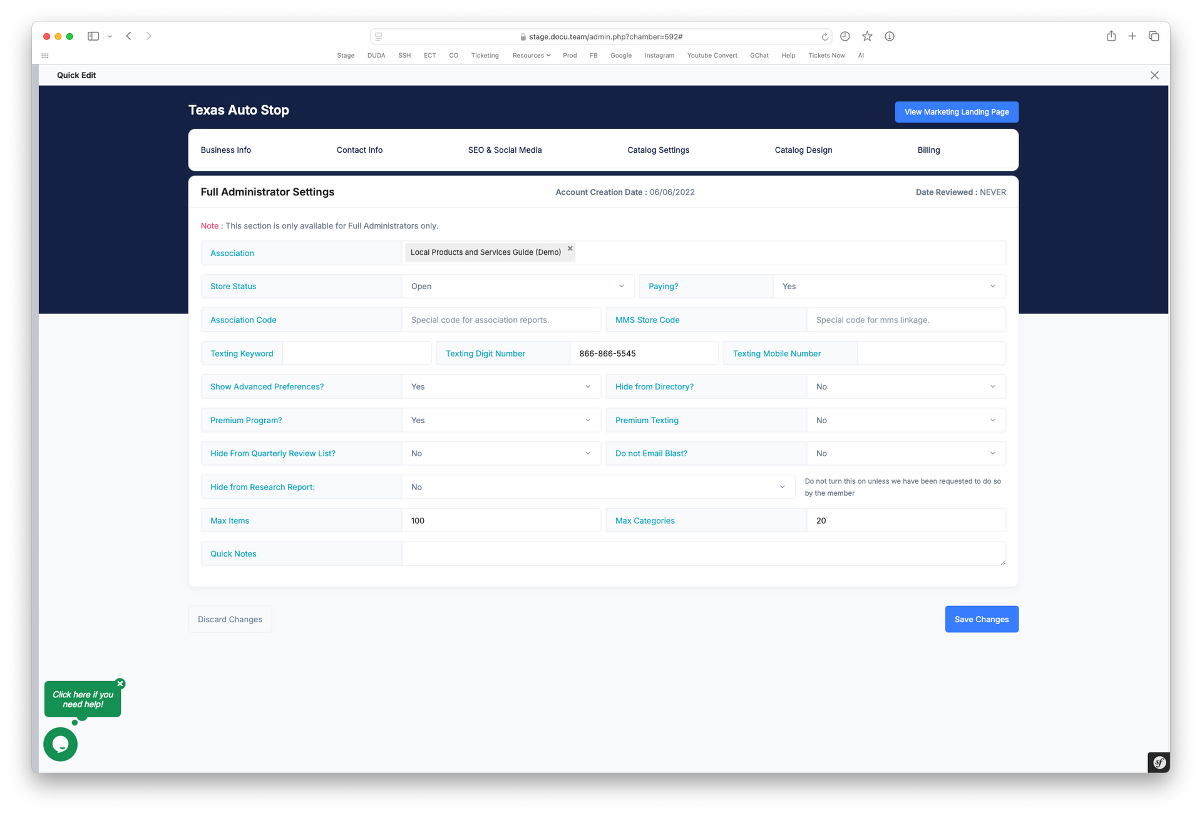Bookmark page with the star icon

click(867, 36)
